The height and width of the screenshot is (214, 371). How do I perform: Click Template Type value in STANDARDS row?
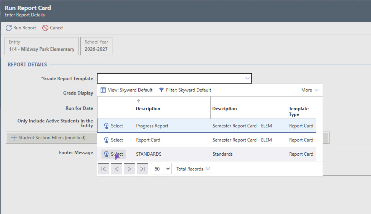click(301, 154)
